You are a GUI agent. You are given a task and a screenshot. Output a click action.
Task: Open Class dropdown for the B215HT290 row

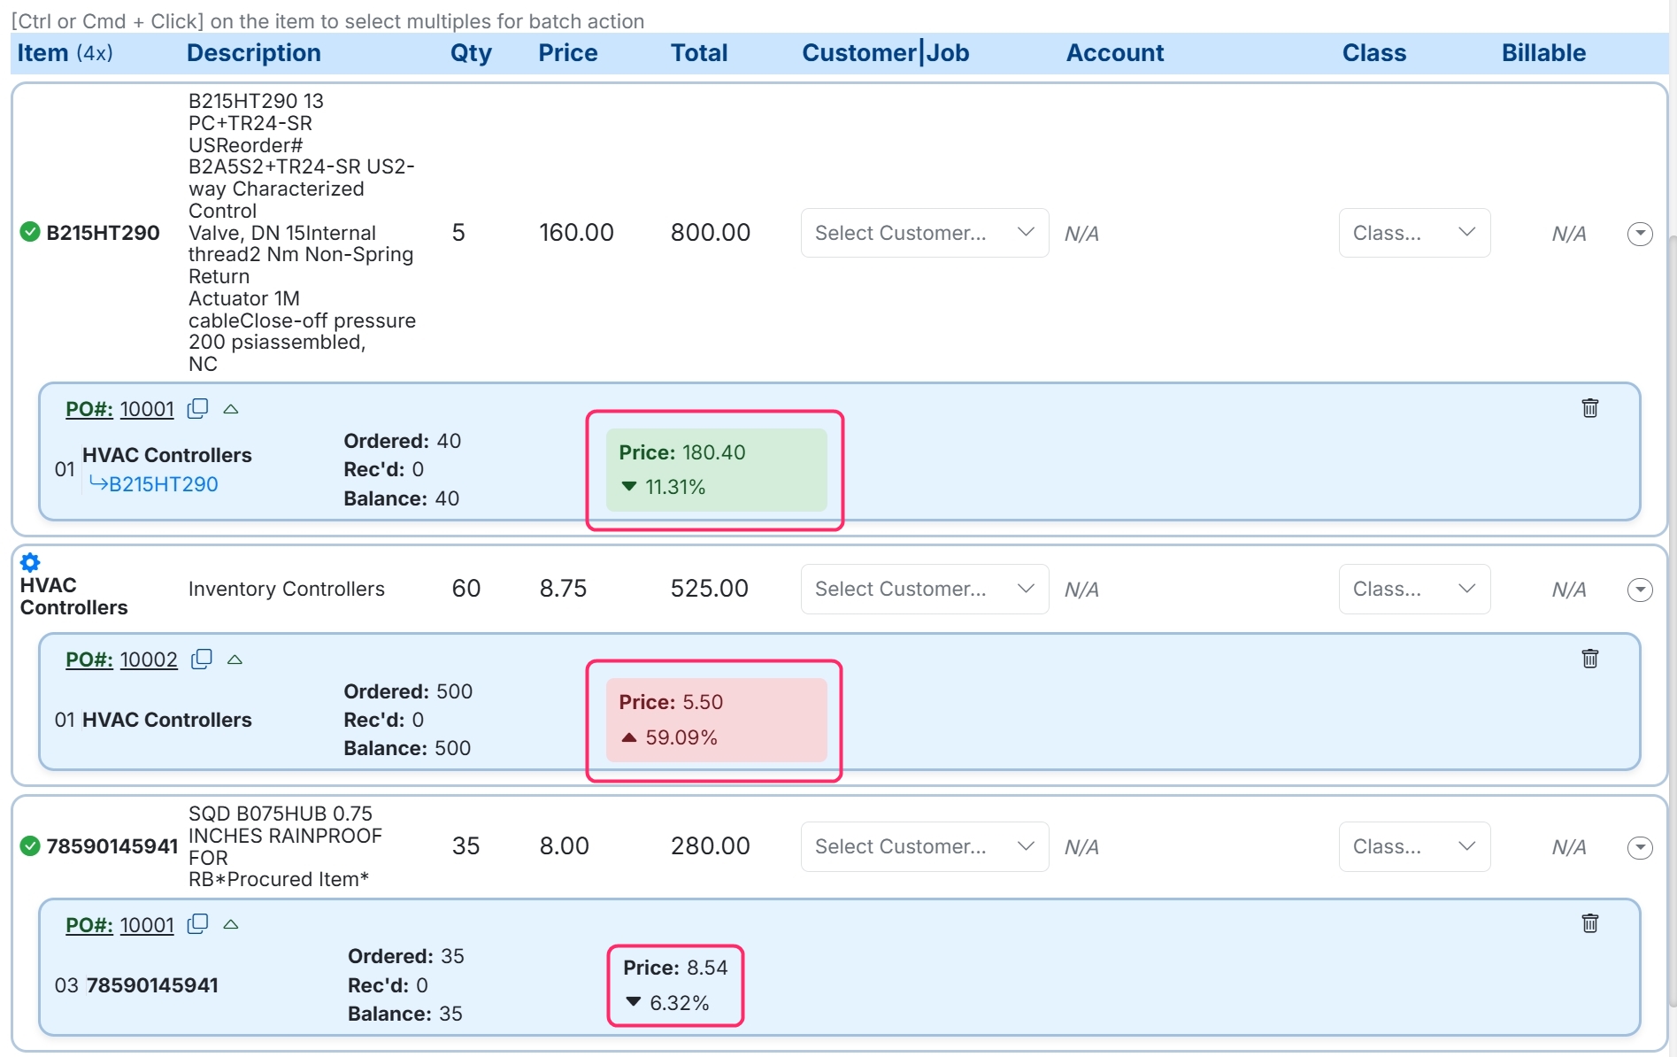1414,233
